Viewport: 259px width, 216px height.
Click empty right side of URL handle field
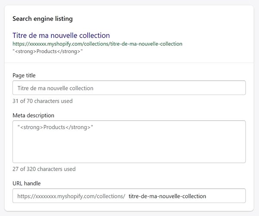[x=225, y=196]
